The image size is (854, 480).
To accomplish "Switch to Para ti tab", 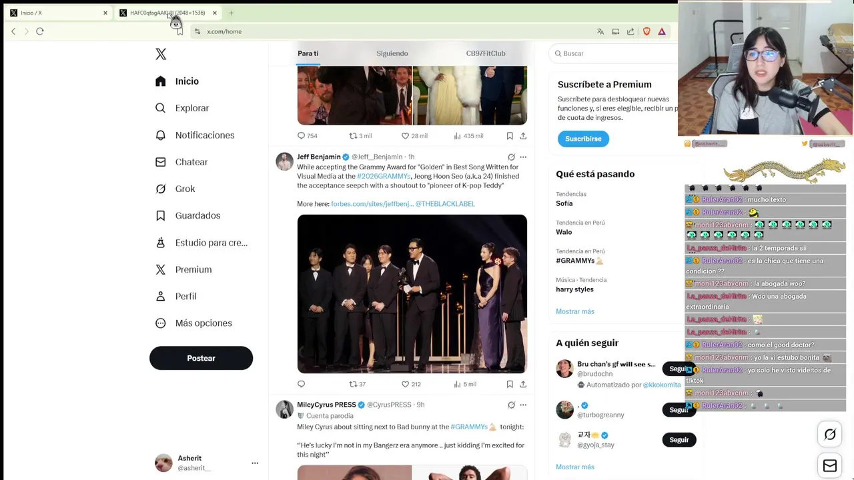I will click(x=308, y=53).
